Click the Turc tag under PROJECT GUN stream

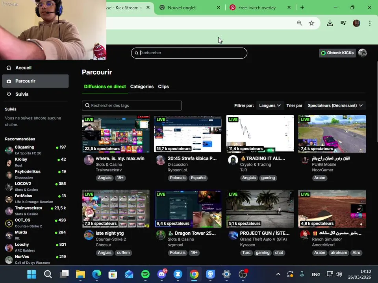pos(246,253)
